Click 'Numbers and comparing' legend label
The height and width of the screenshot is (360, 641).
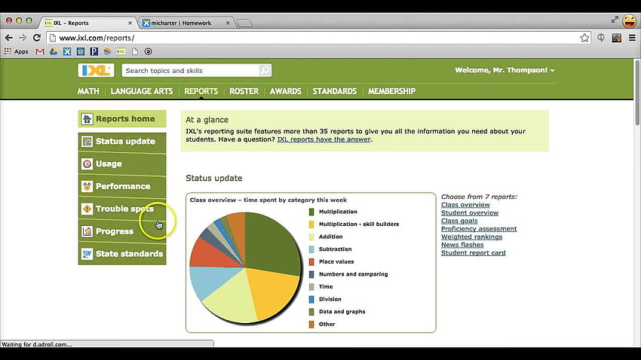tap(353, 274)
